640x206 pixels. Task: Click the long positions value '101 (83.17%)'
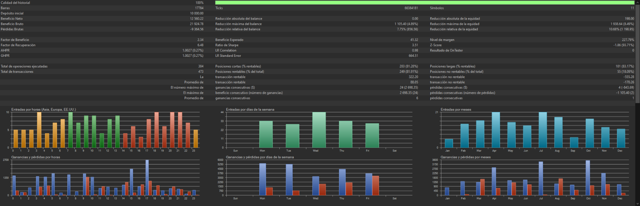[625, 66]
